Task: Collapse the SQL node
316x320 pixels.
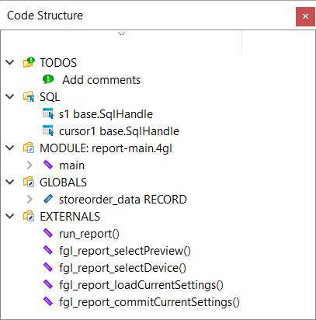Action: [x=10, y=96]
